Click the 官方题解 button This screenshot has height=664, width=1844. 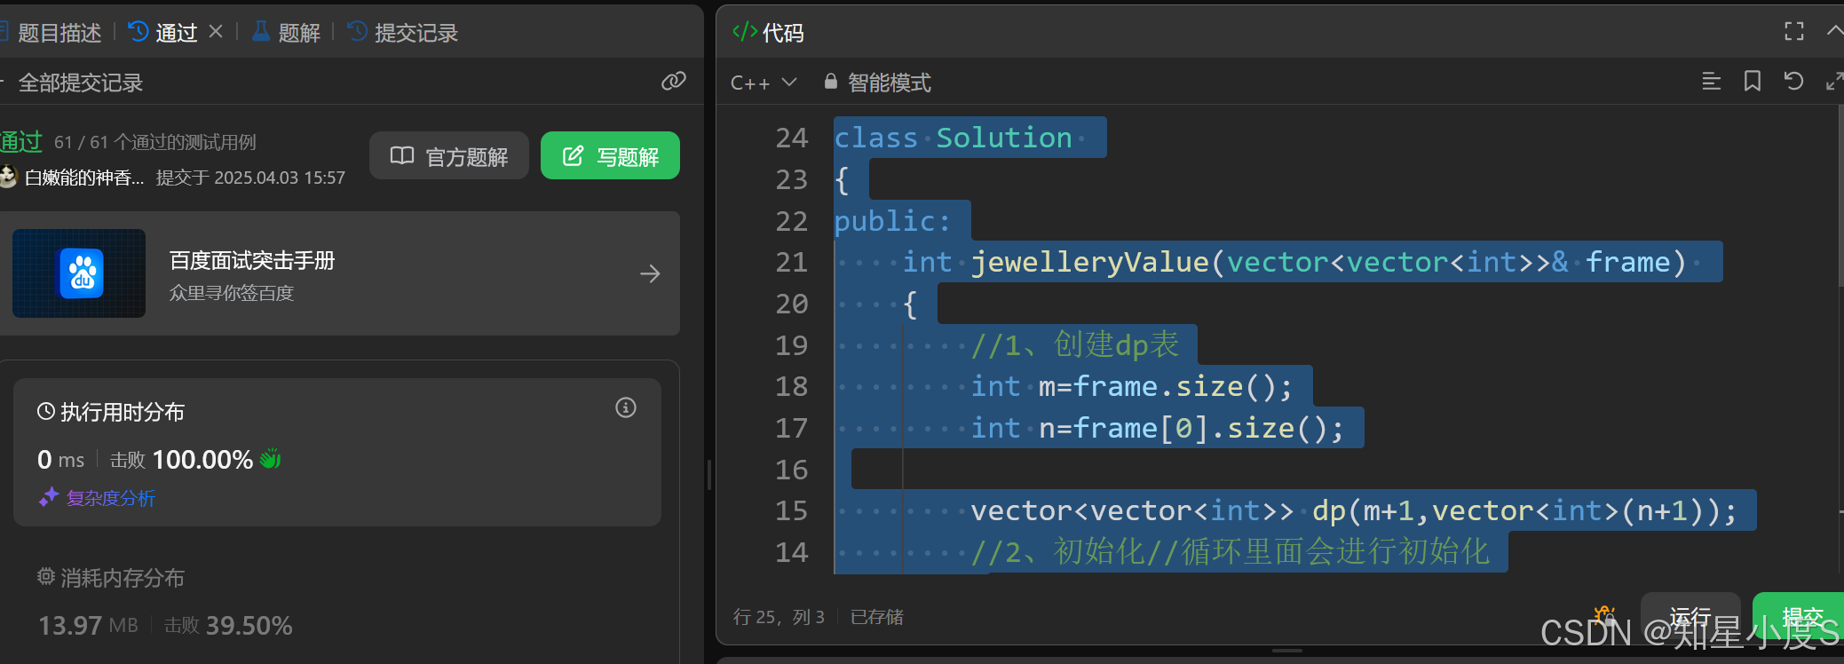pyautogui.click(x=449, y=156)
